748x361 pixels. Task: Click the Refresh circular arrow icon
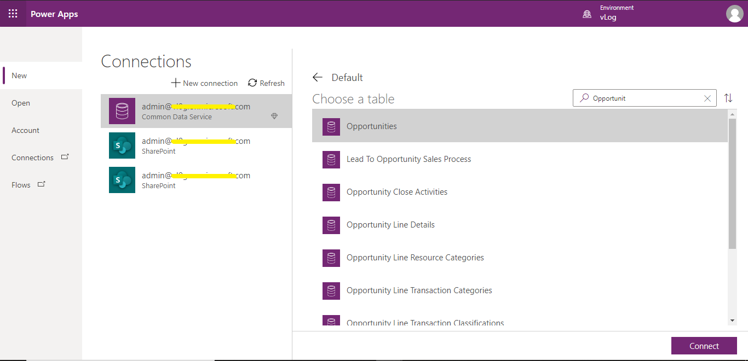pyautogui.click(x=252, y=83)
